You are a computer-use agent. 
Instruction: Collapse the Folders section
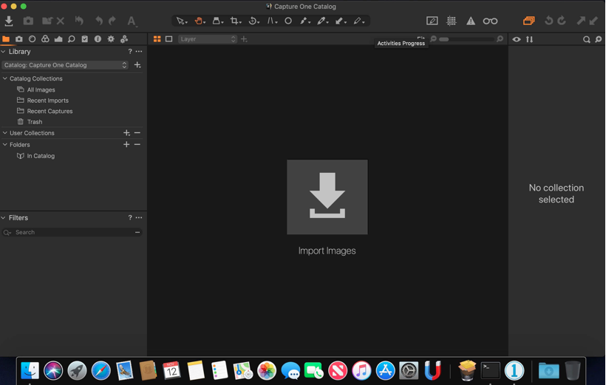[x=5, y=145]
